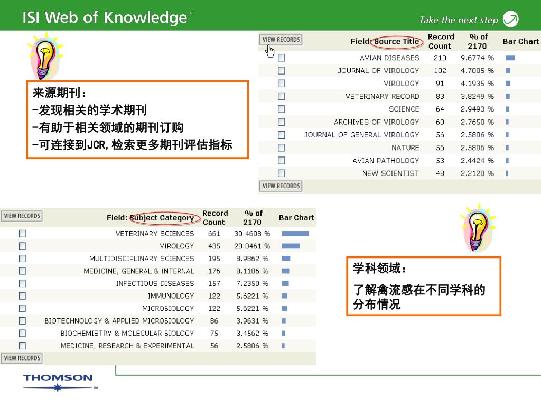The height and width of the screenshot is (406, 541).
Task: Select the BIOTECHNOLOGY & APPLIED MICROBIOLOGY checkbox
Action: pyautogui.click(x=22, y=321)
